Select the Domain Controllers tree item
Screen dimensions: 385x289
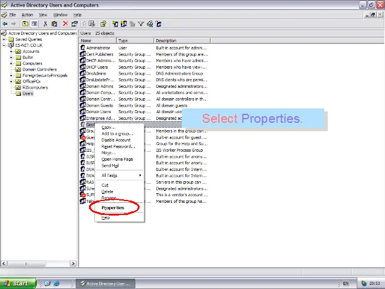39,69
